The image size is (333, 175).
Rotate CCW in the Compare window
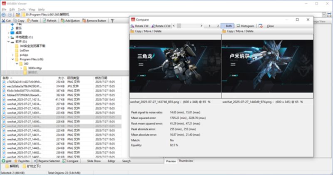click(161, 26)
